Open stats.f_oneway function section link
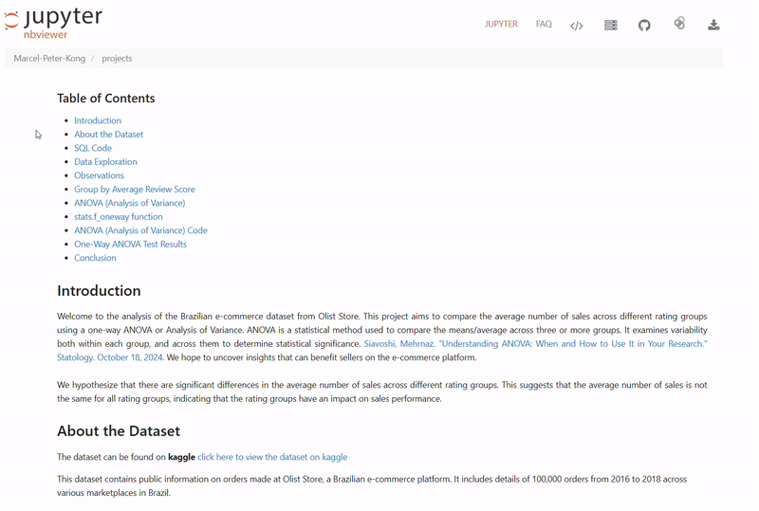The height and width of the screenshot is (511, 759). point(119,217)
